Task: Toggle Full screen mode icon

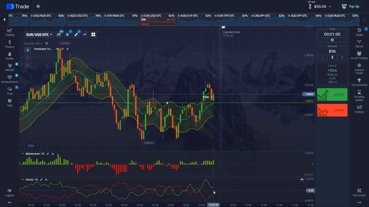Action: pyautogui.click(x=359, y=193)
